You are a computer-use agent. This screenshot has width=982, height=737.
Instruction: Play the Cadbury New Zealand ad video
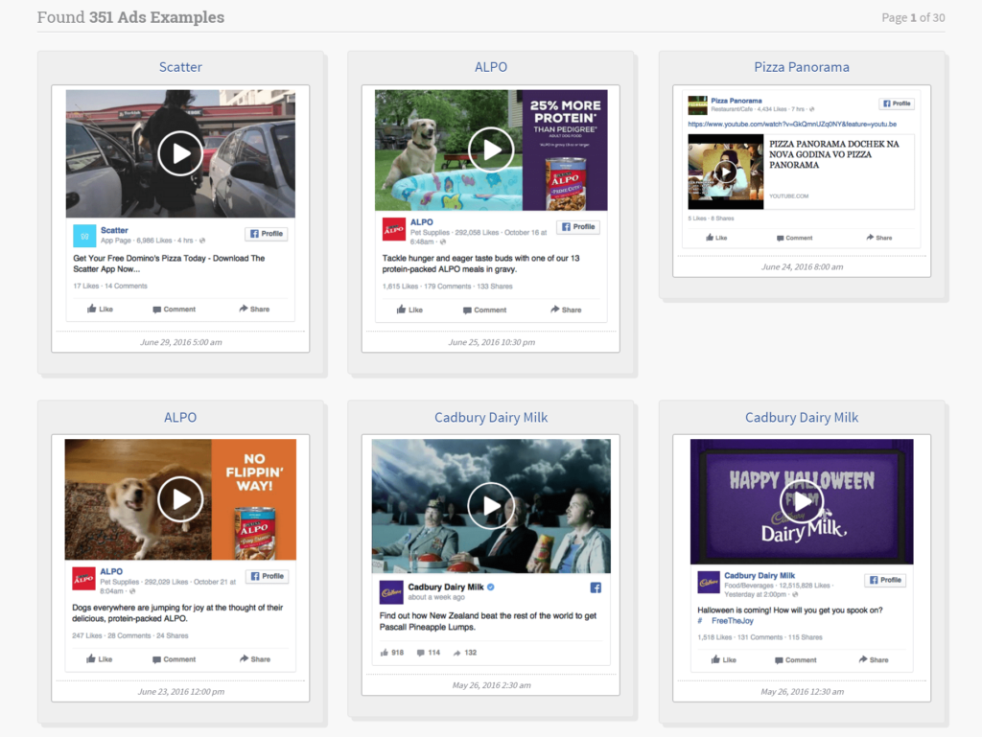(491, 505)
